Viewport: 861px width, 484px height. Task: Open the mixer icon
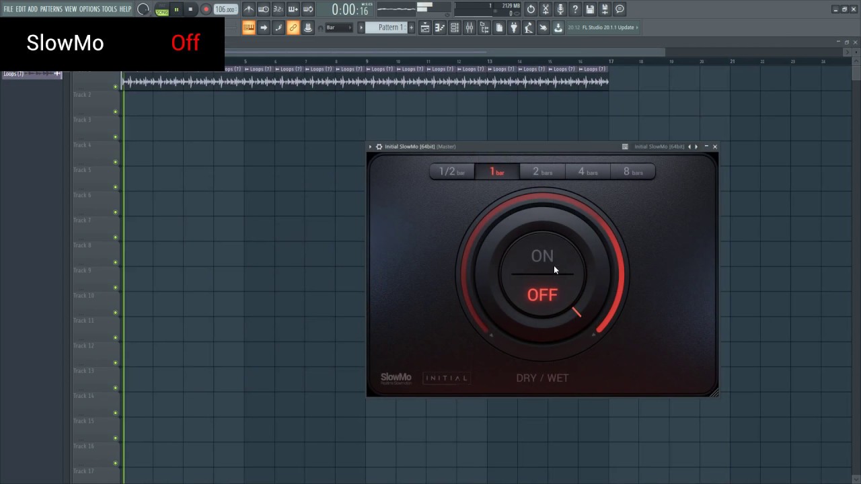470,28
